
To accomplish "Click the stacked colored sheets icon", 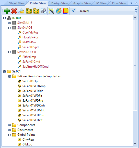I will click(66, 11).
